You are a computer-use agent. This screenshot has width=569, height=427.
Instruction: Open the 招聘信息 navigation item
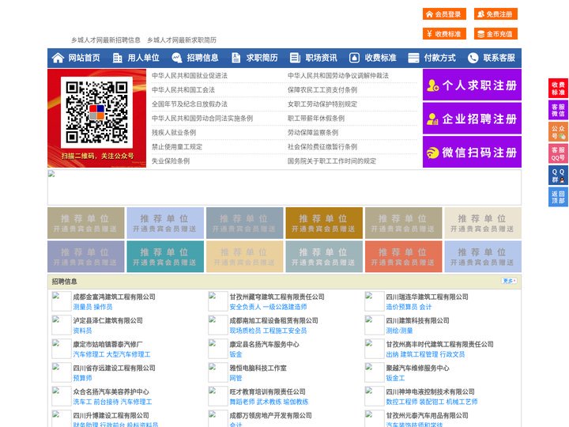195,58
